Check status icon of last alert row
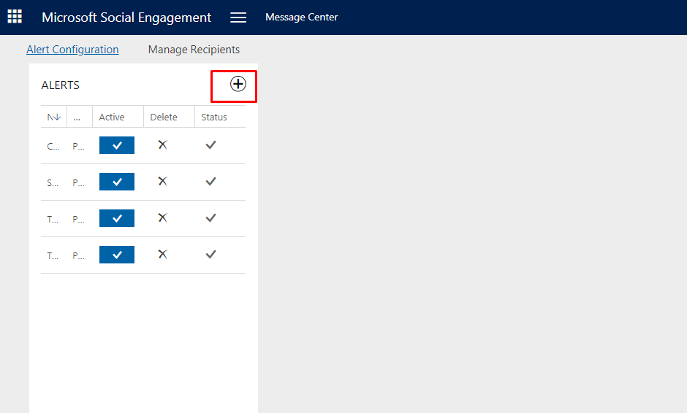687x413 pixels. click(x=210, y=254)
